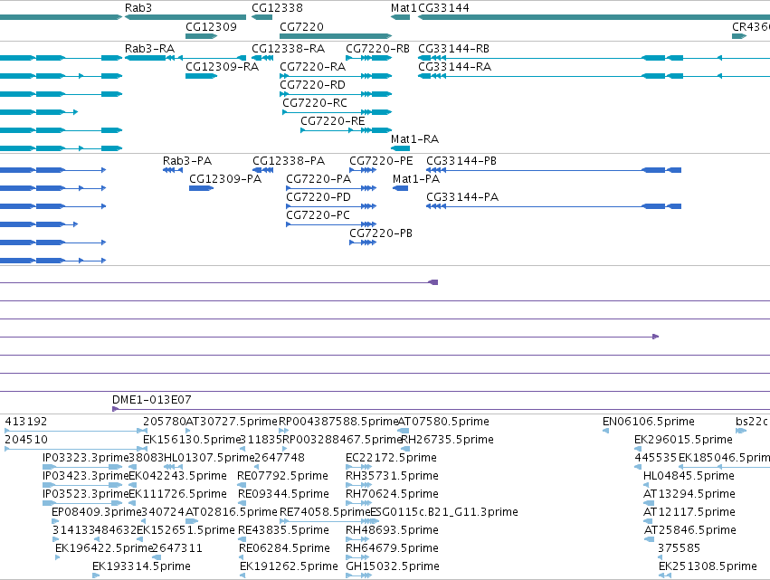Select the AT12117.5prime EST label
Viewport: 770px width, 580px height.
click(689, 512)
